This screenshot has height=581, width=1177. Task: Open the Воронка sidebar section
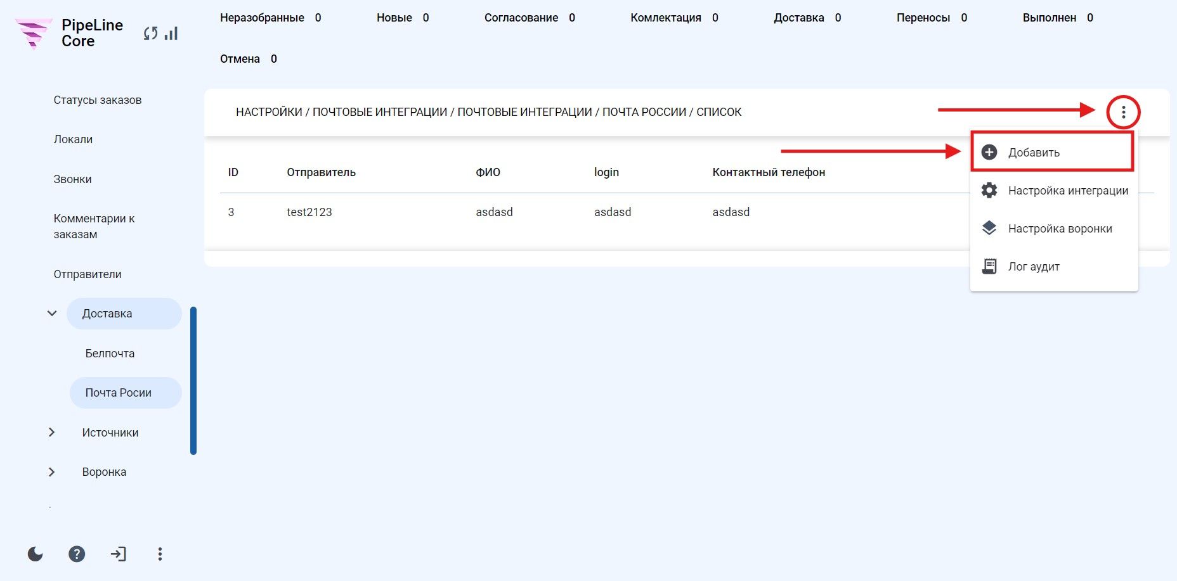point(104,472)
